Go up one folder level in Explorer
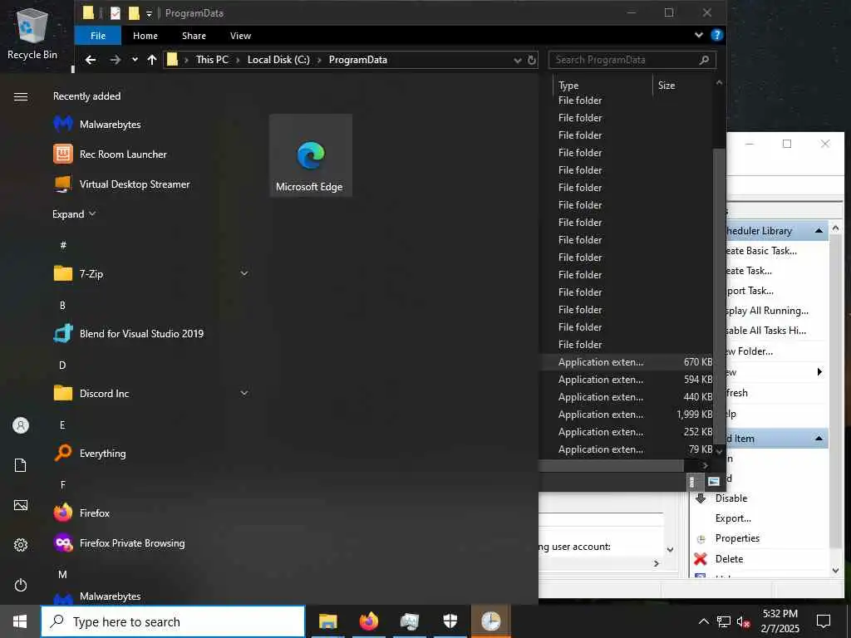The width and height of the screenshot is (851, 638). coord(152,60)
